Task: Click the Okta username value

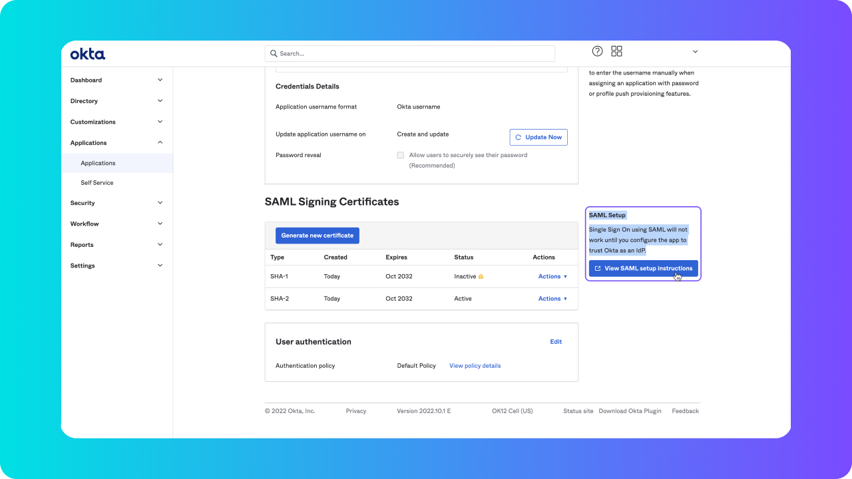Action: pos(419,106)
